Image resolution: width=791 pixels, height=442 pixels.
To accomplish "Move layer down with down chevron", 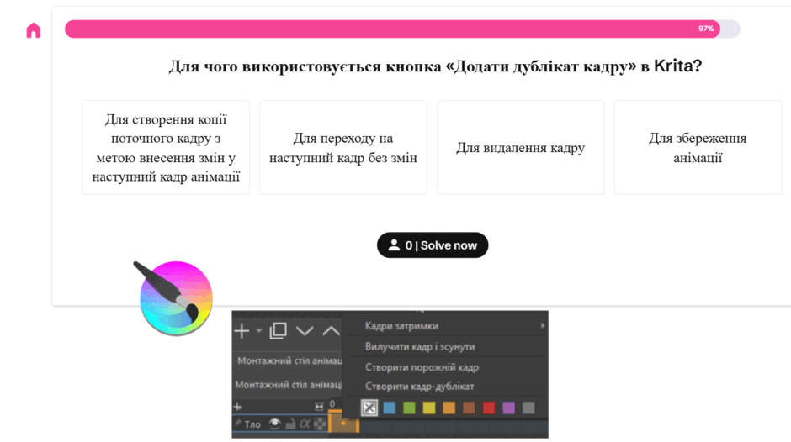I will pyautogui.click(x=305, y=331).
